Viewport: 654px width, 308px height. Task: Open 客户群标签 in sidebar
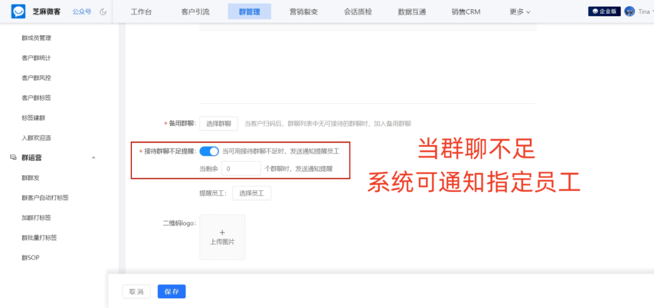click(x=36, y=98)
